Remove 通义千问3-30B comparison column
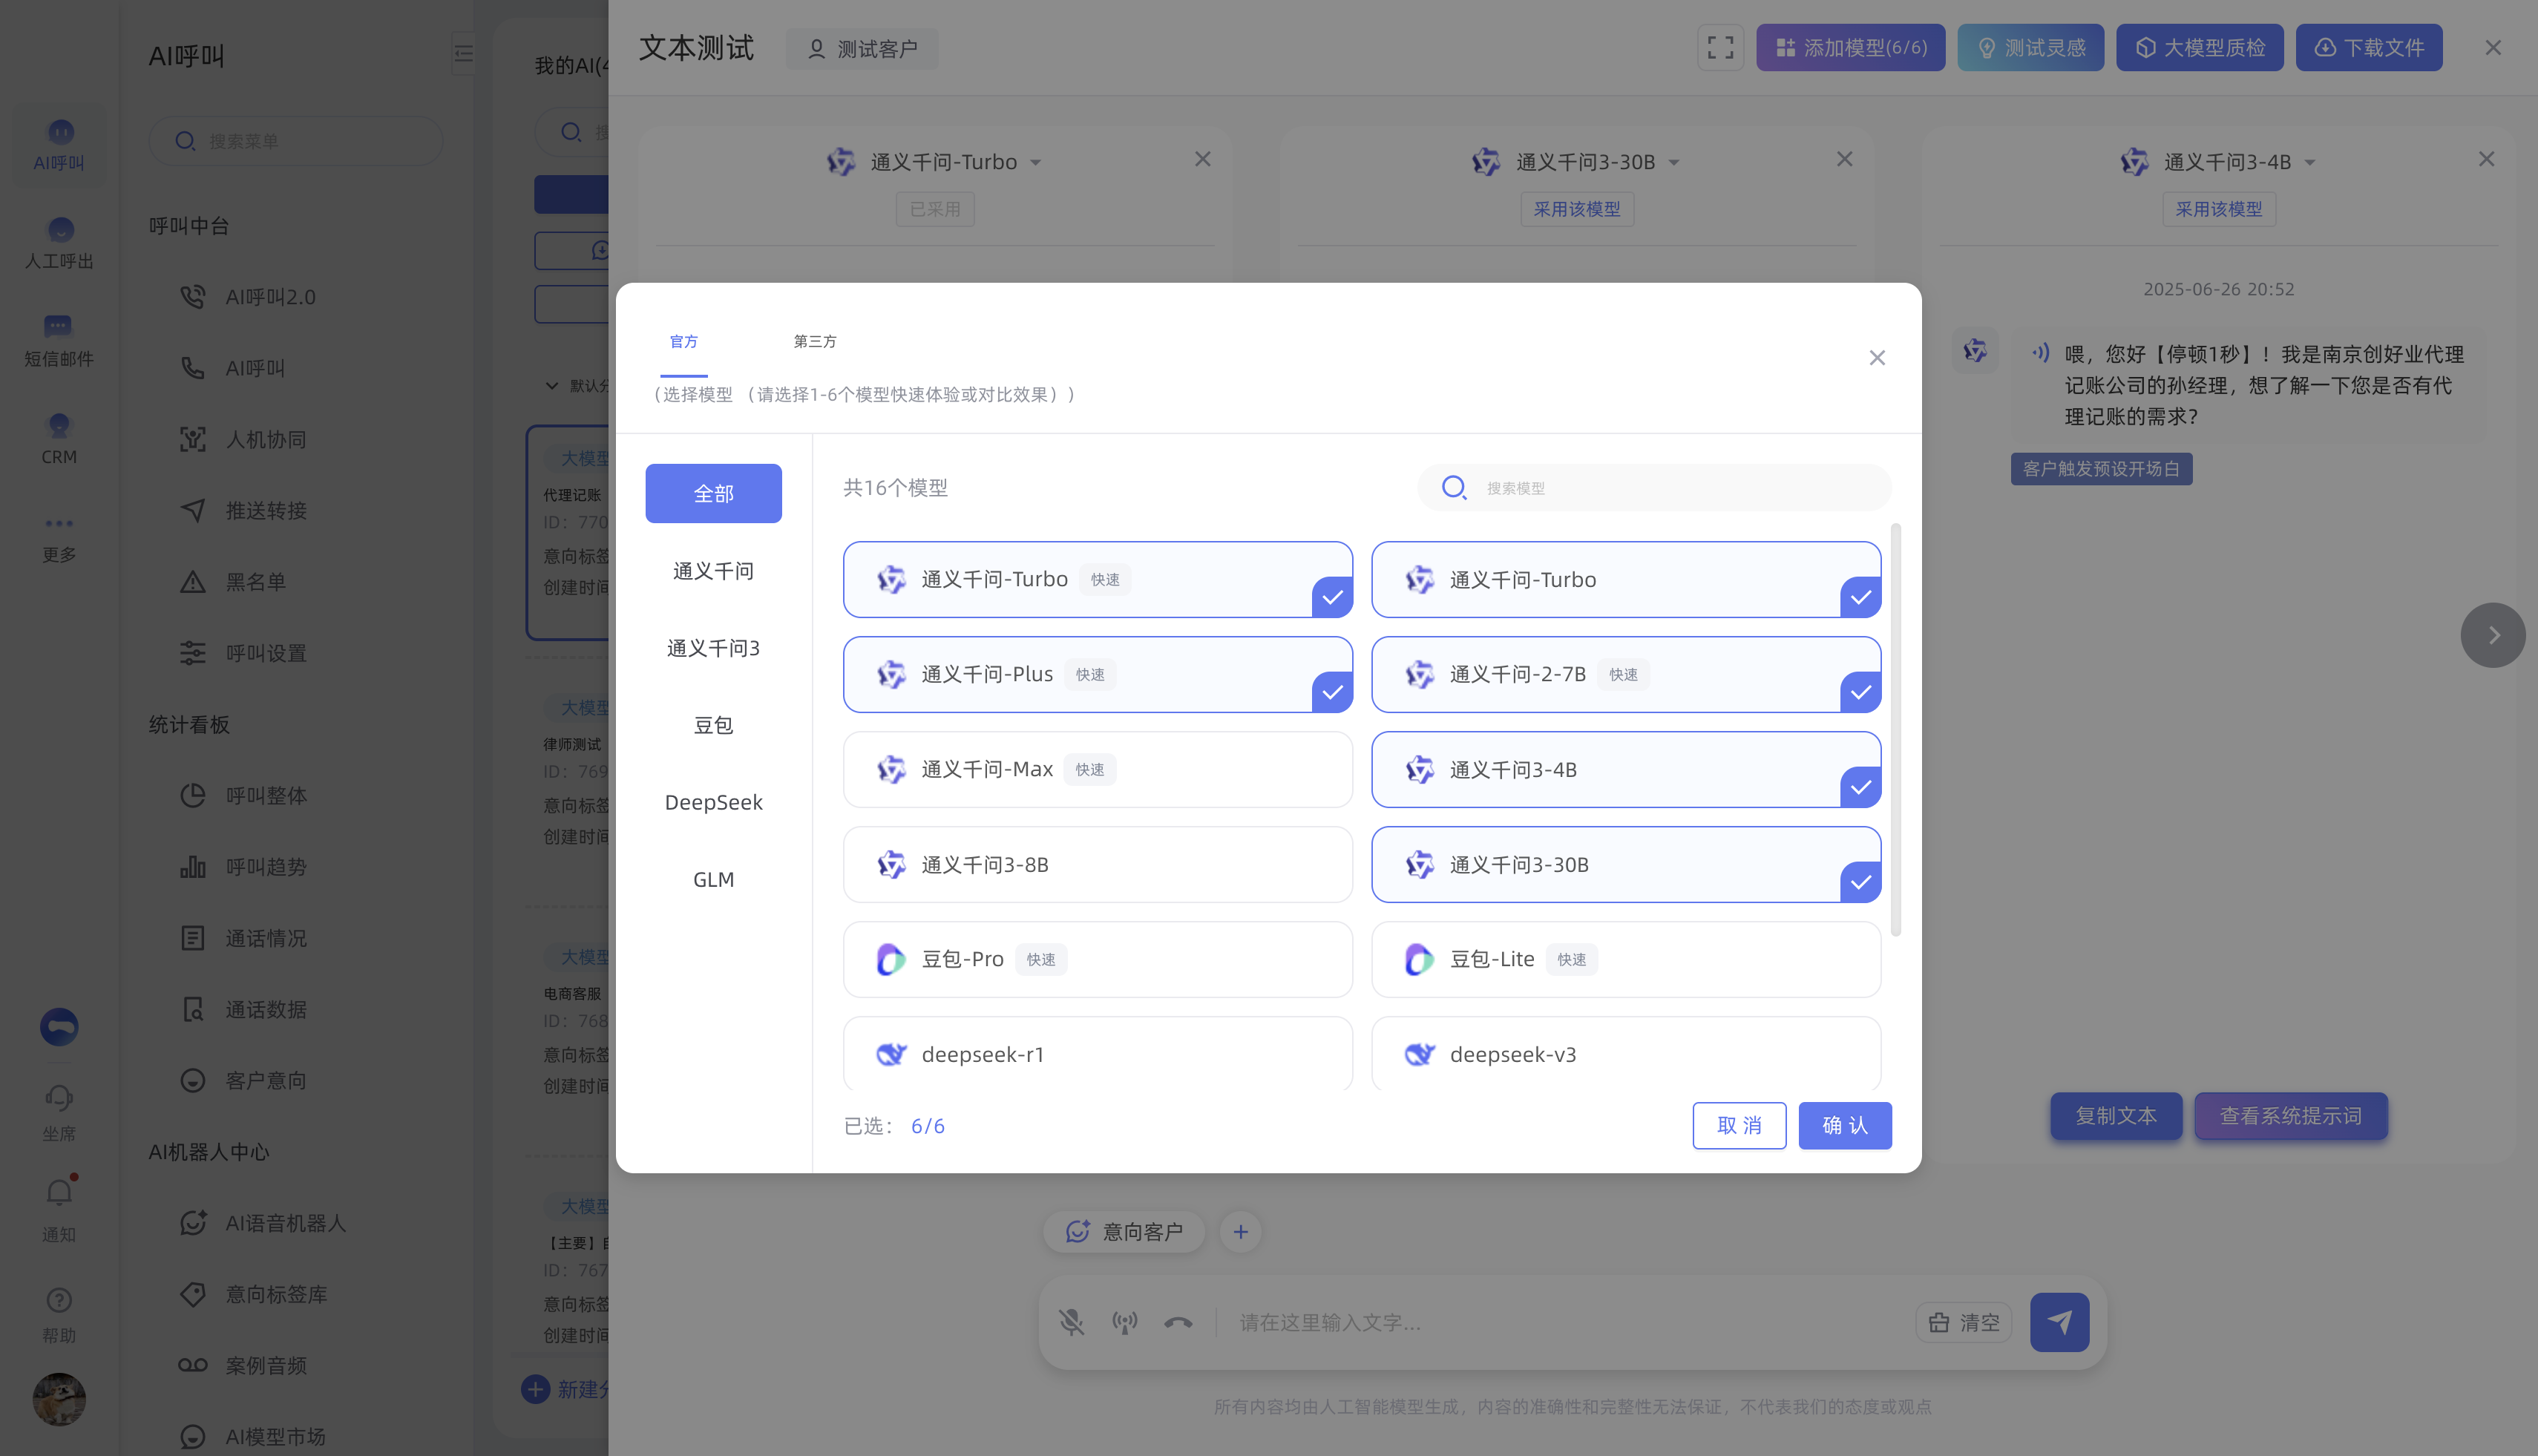2538x1456 pixels. [1844, 159]
